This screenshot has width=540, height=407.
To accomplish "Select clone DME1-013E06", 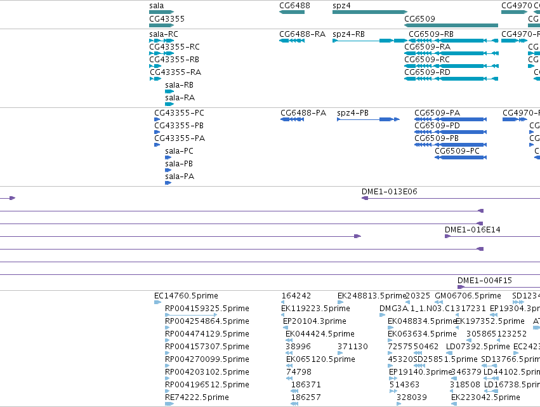I will point(389,192).
